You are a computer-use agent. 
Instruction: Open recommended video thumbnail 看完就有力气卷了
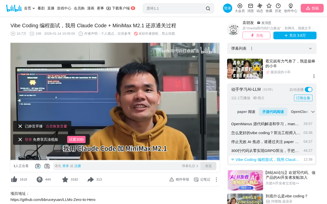click(x=245, y=69)
